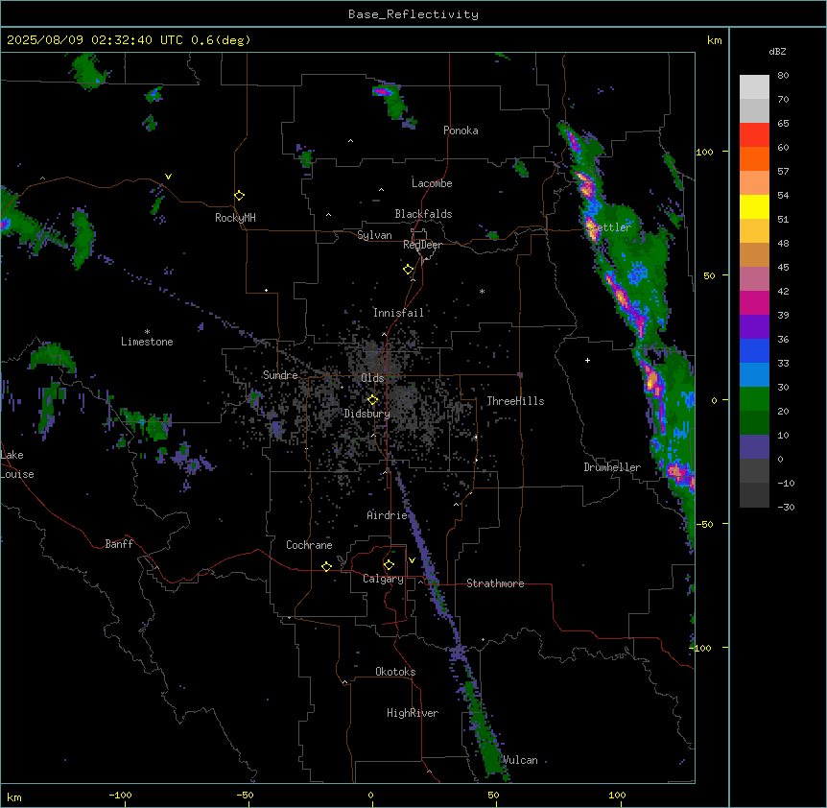Click the Calgary city label
This screenshot has height=808, width=827.
pyautogui.click(x=383, y=579)
